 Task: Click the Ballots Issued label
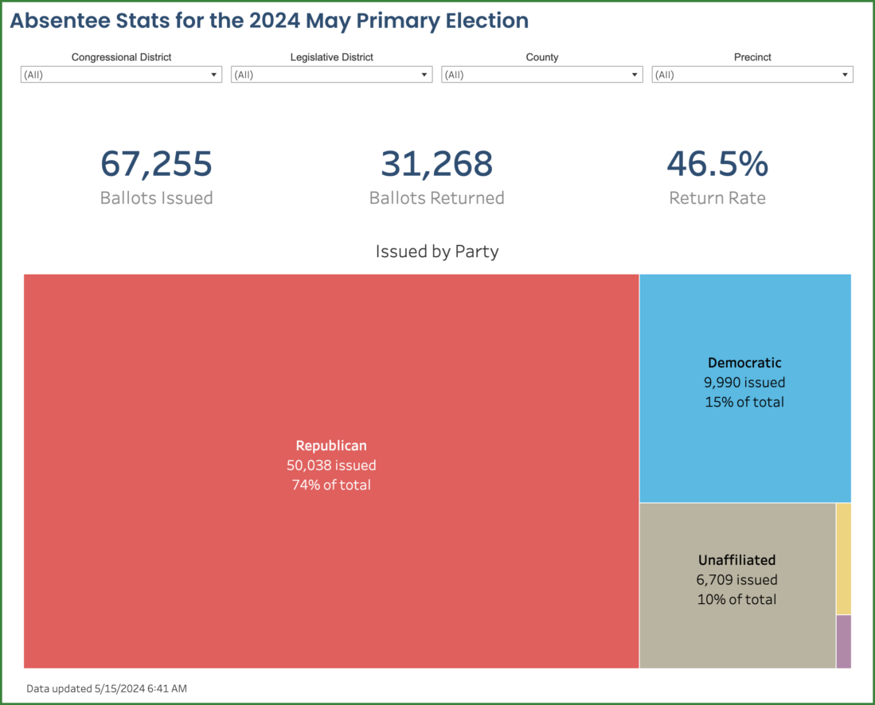pyautogui.click(x=156, y=197)
